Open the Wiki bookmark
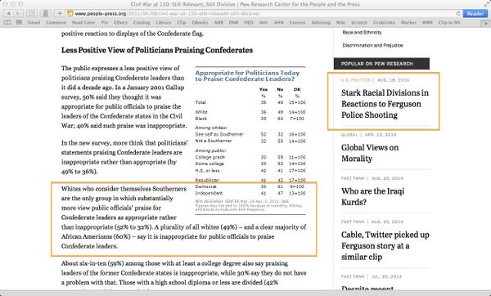 340,23
